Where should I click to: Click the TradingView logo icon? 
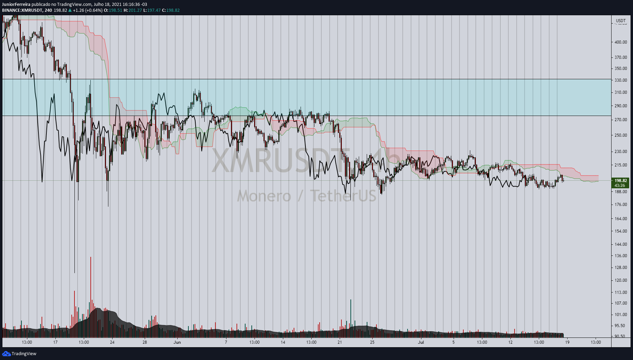tap(6, 353)
